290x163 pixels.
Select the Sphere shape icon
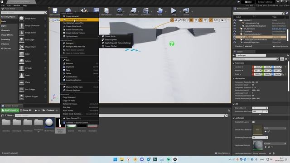pos(22,61)
